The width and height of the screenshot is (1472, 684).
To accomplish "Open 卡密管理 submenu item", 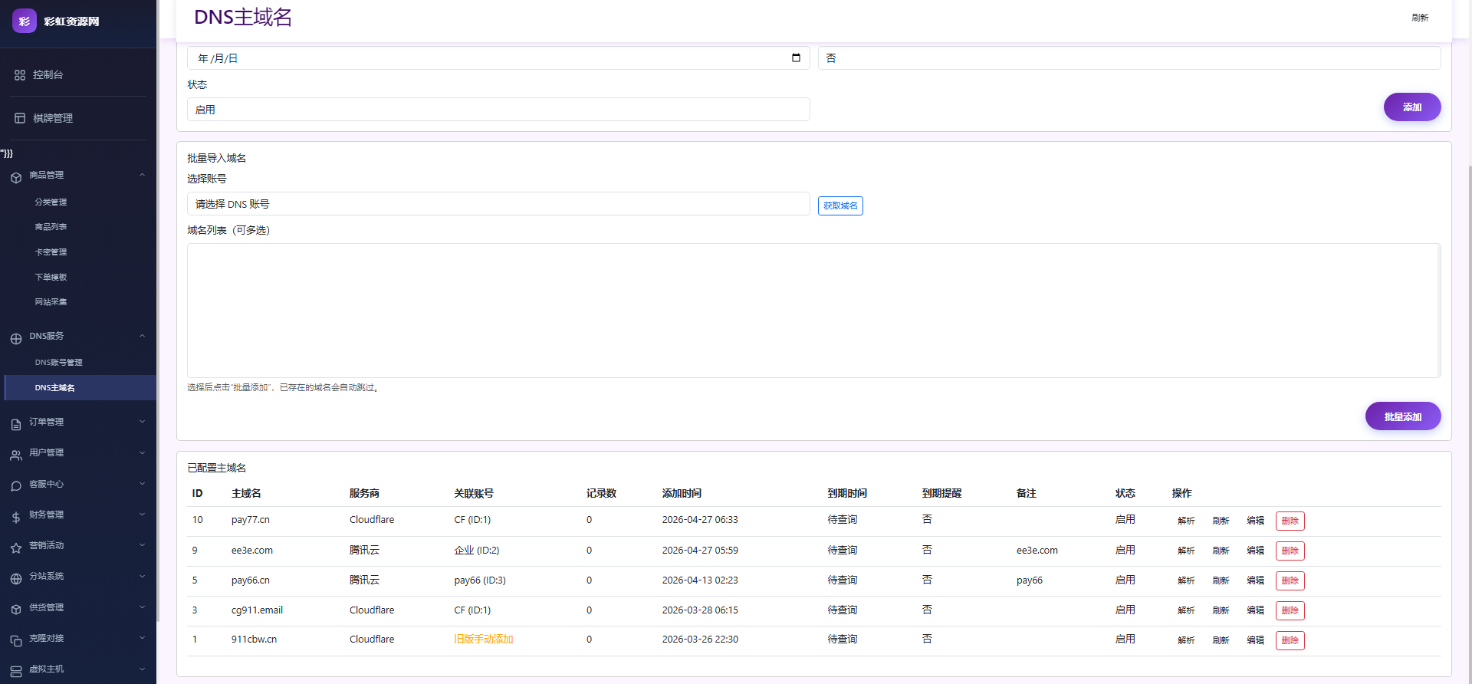I will point(51,252).
